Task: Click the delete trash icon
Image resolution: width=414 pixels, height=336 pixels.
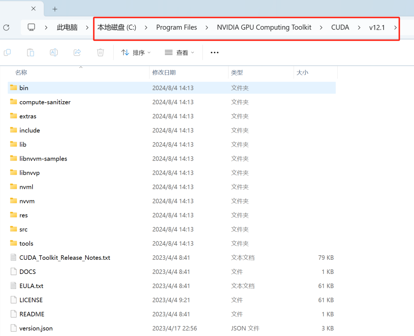Action: point(100,52)
